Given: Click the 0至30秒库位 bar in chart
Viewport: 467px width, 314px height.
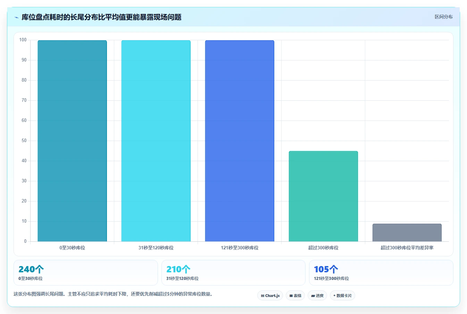Looking at the screenshot, I should click(72, 141).
